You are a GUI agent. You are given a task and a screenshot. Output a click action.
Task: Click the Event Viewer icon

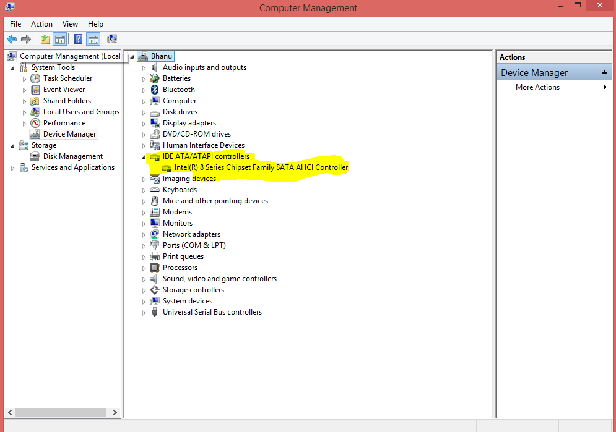[x=35, y=90]
